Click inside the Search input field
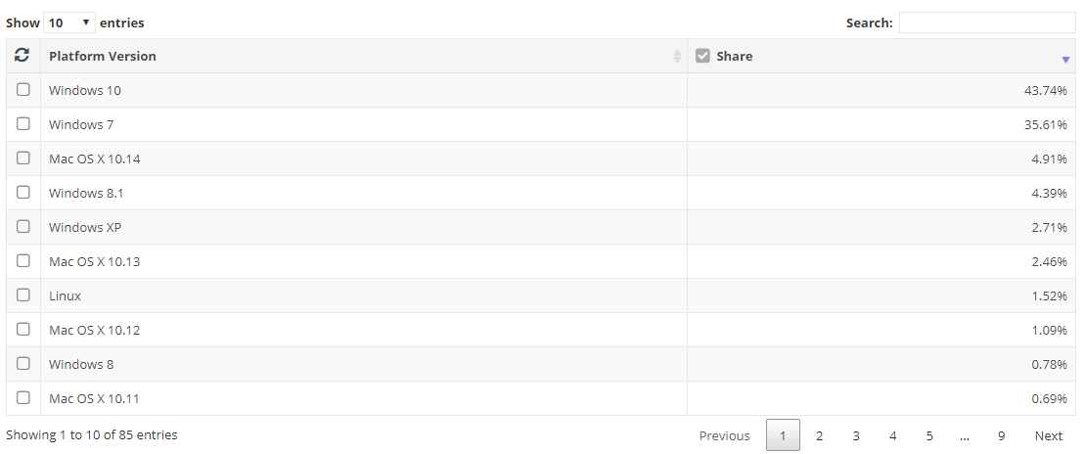This screenshot has width=1085, height=454. (x=986, y=23)
